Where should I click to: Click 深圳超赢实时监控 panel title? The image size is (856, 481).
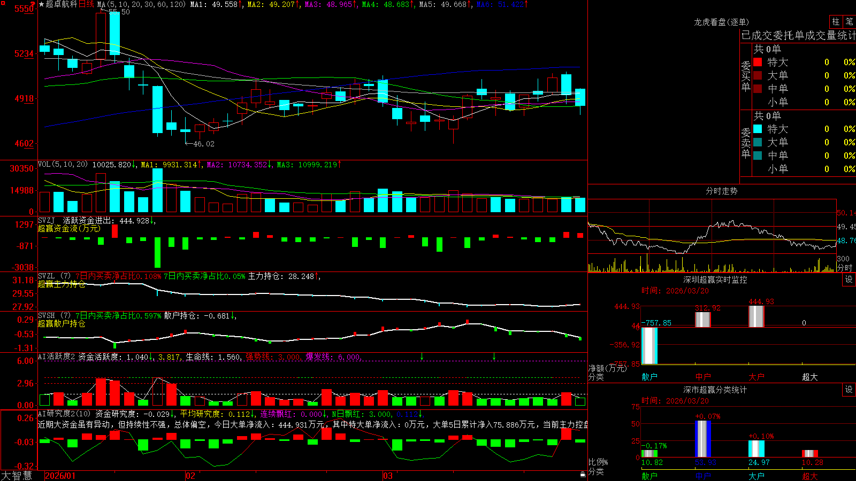(x=715, y=280)
